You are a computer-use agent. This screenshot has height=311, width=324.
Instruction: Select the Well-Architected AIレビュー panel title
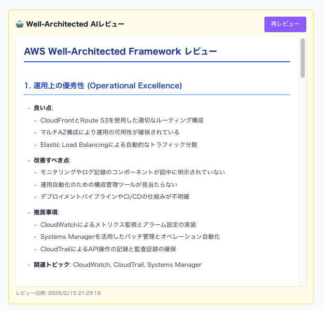click(75, 24)
